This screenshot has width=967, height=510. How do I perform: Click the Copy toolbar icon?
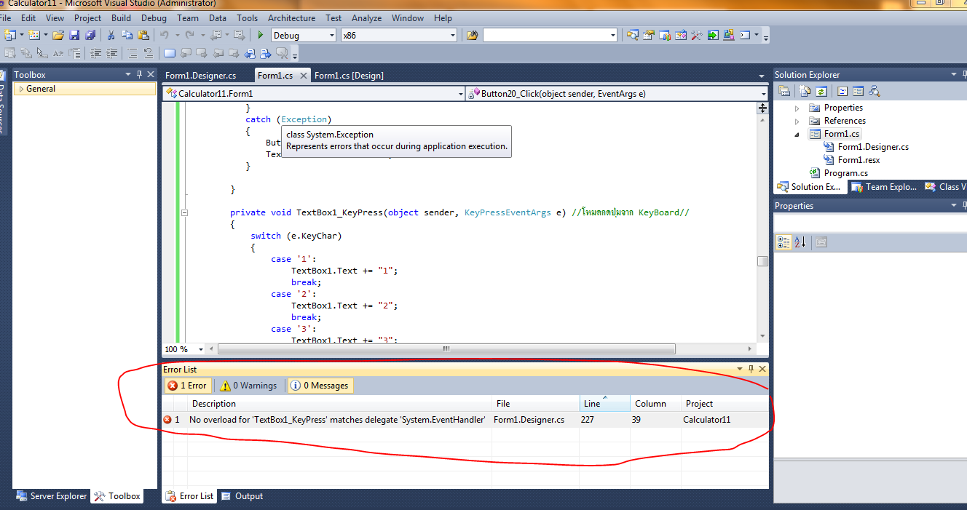click(127, 35)
